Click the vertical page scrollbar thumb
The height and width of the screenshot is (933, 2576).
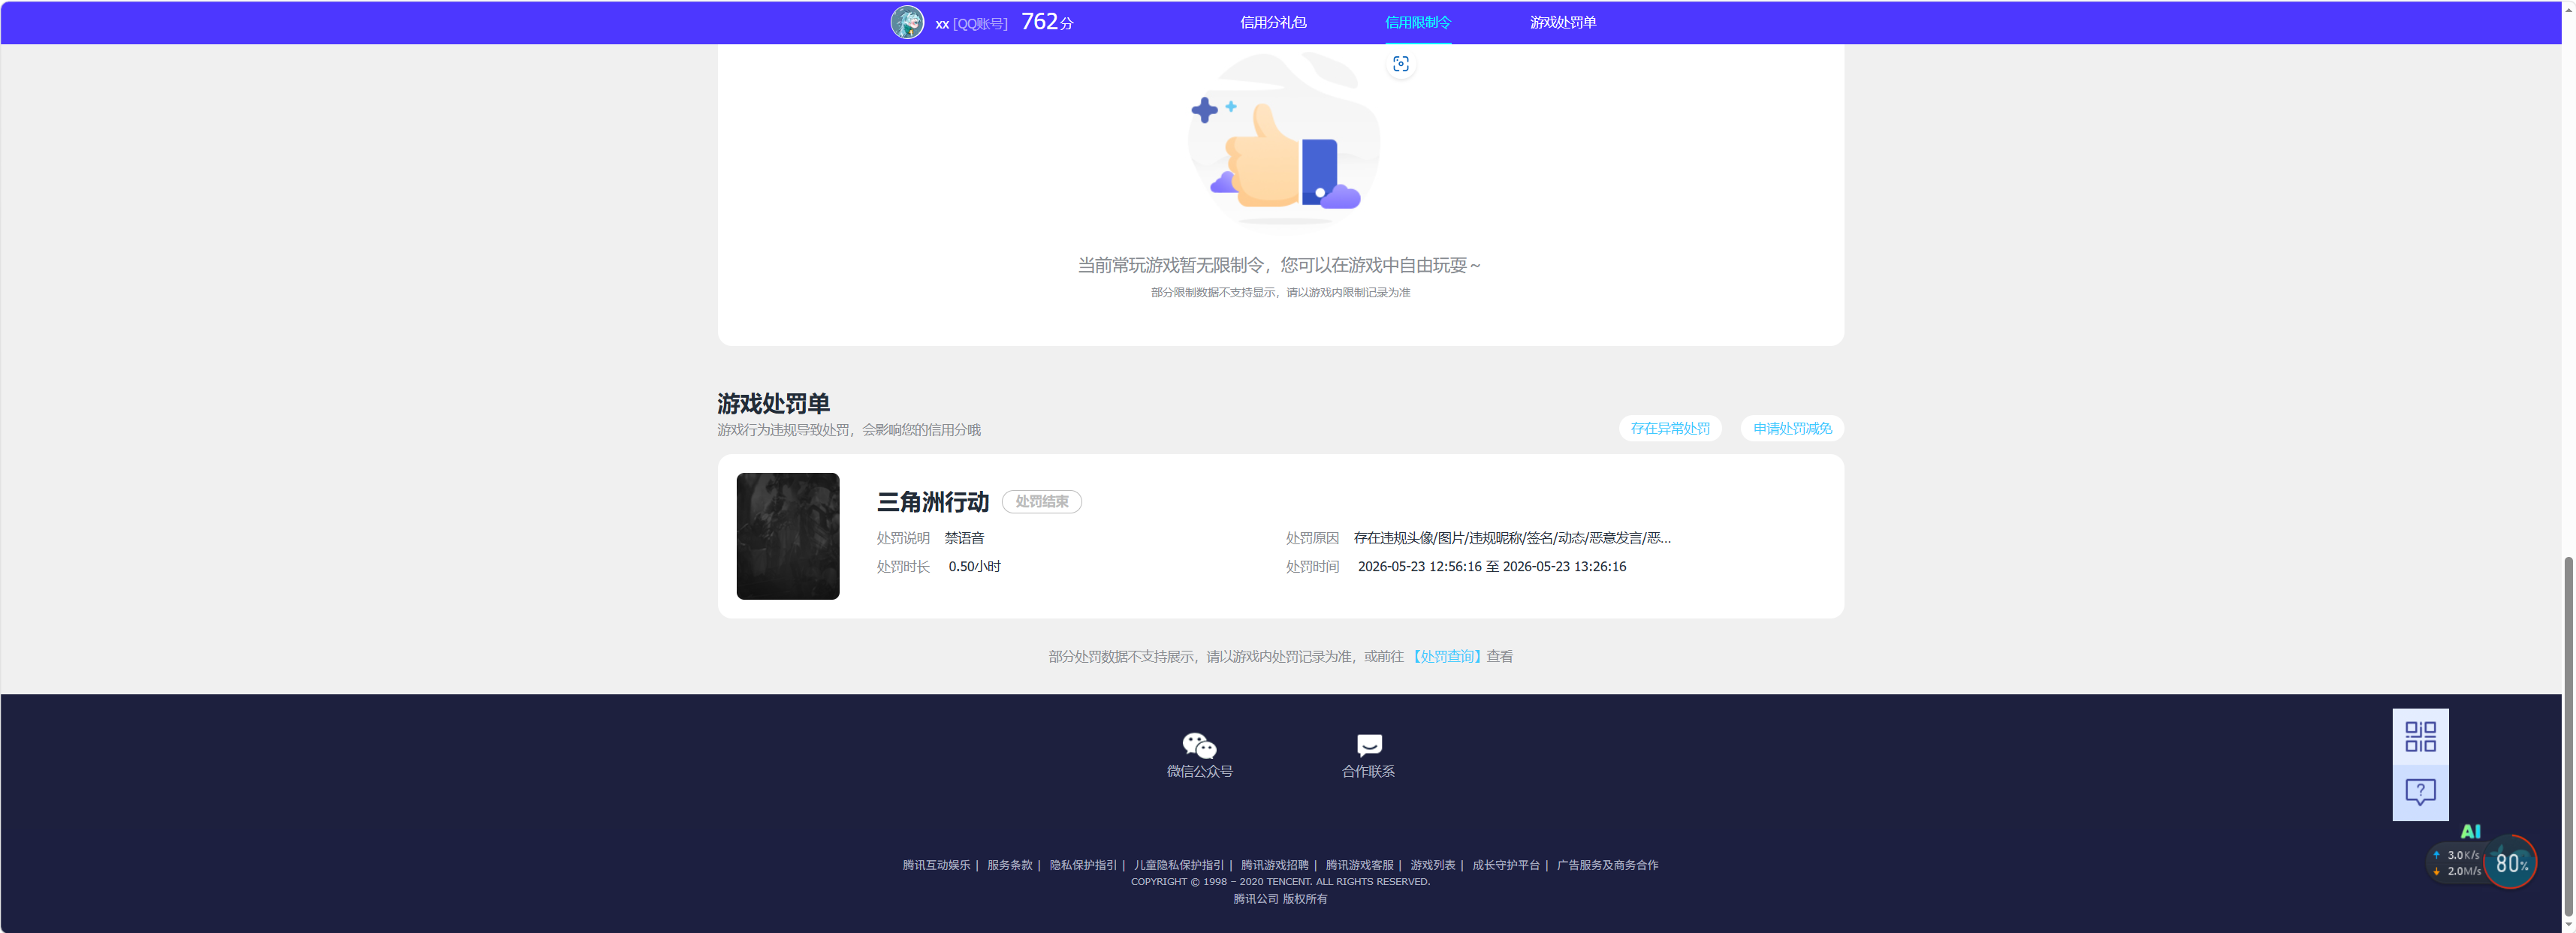pyautogui.click(x=2568, y=735)
